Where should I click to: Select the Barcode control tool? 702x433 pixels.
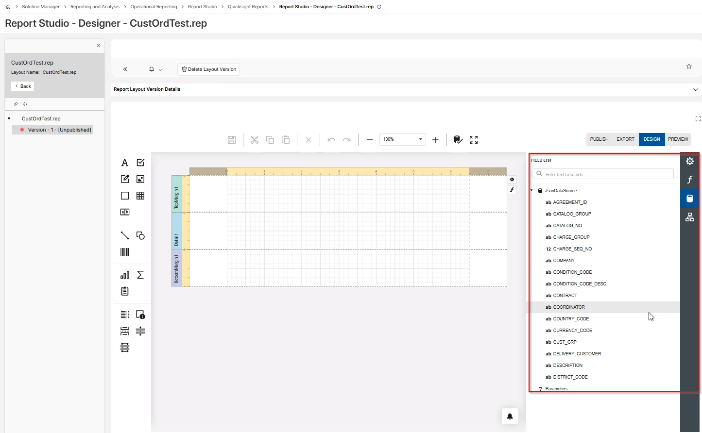(125, 252)
